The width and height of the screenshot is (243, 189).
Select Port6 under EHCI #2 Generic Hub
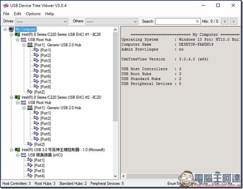point(46,139)
